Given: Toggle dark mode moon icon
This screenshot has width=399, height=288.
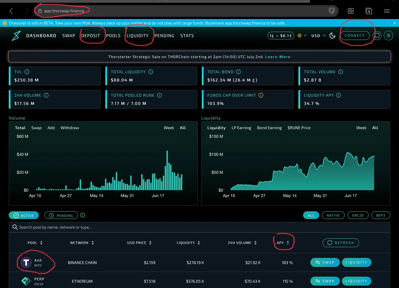Looking at the screenshot, I should [x=332, y=36].
